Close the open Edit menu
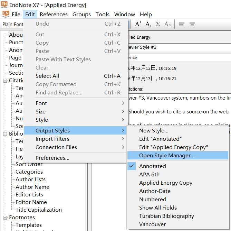This screenshot has width=231, height=231. [x=30, y=14]
